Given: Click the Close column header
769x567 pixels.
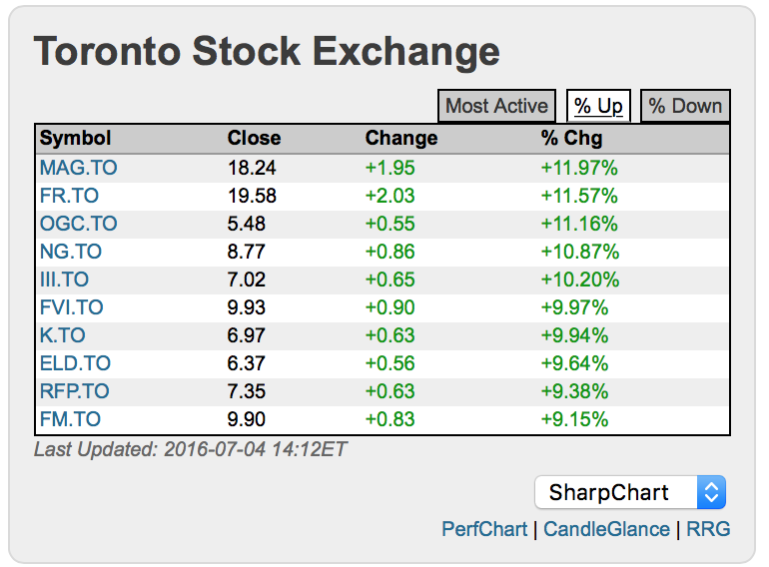Looking at the screenshot, I should pos(254,139).
